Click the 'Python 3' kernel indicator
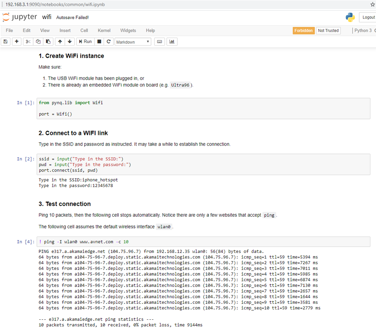 363,31
